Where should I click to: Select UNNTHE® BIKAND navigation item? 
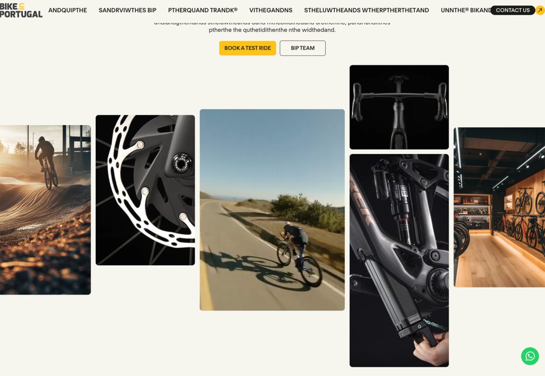click(x=466, y=10)
